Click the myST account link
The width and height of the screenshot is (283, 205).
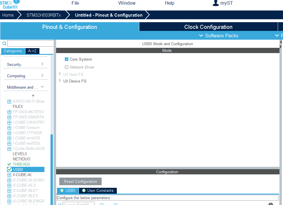(227, 3)
